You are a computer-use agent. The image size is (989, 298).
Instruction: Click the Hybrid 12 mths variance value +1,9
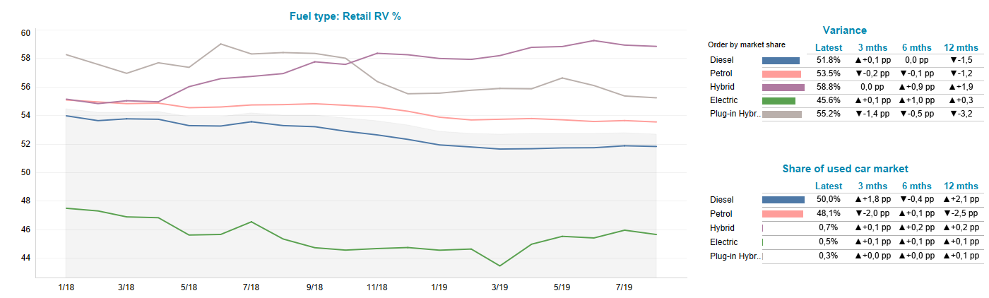[x=961, y=87]
